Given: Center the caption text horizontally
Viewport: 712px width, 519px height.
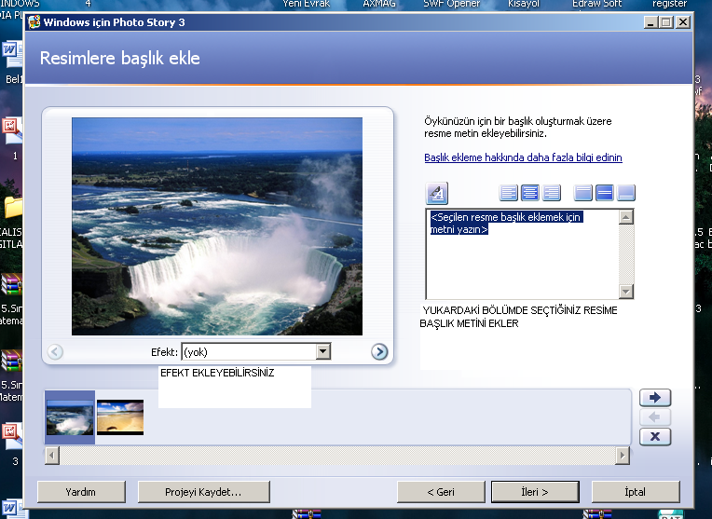Looking at the screenshot, I should tap(530, 193).
